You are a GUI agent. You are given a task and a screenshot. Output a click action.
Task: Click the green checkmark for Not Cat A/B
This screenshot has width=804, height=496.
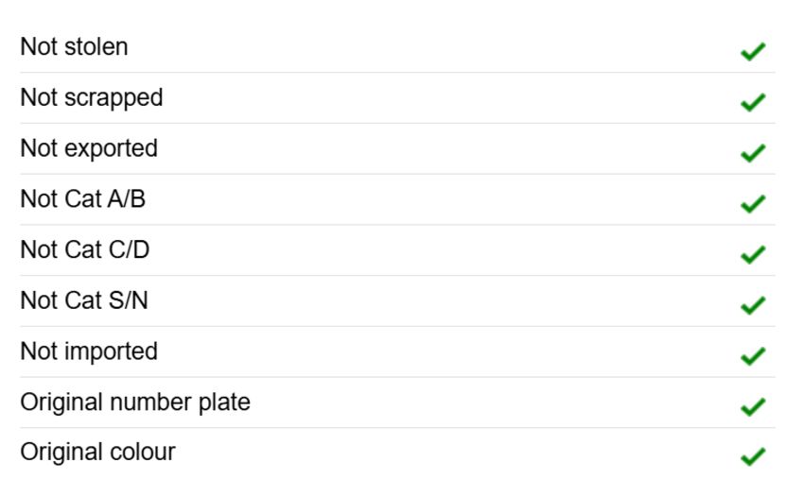(753, 203)
